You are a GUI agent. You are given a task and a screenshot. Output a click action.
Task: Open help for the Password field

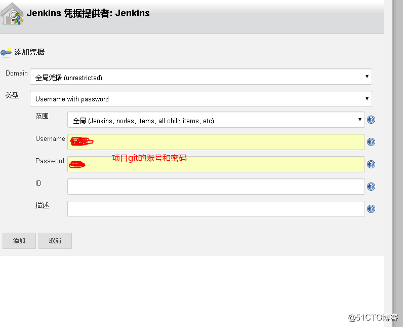371,164
